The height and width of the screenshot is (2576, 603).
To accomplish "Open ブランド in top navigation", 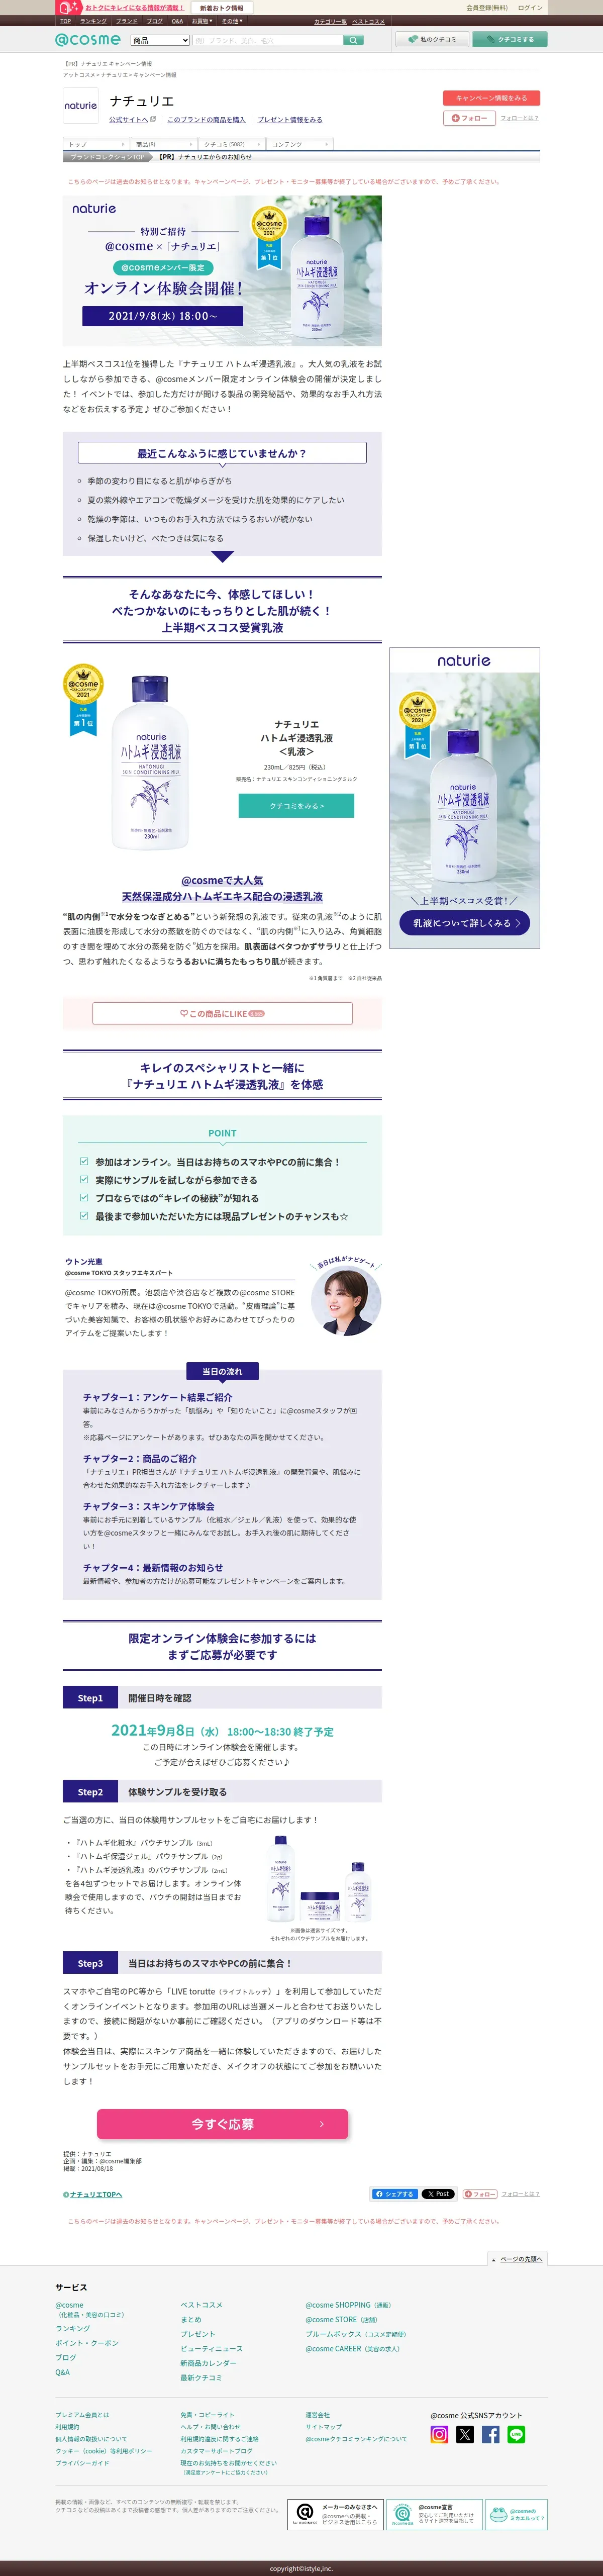I will [x=127, y=21].
